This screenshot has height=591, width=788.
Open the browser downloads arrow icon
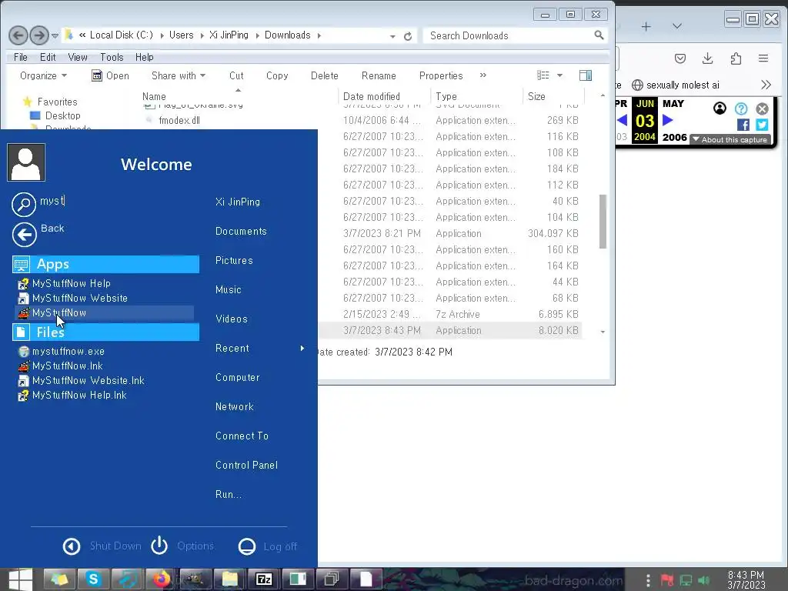point(708,58)
